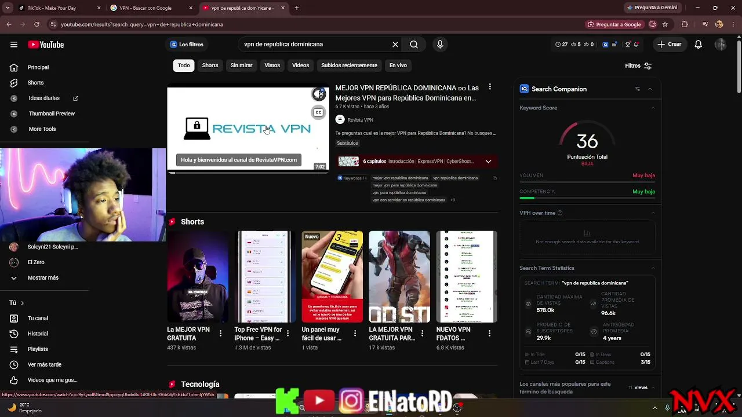This screenshot has height=417, width=742.
Task: Reload the page in Chrome
Action: (x=37, y=24)
